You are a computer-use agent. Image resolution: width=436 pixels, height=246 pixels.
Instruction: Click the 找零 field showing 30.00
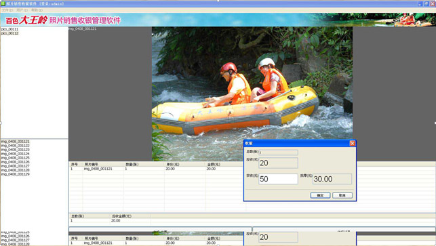pos(332,179)
